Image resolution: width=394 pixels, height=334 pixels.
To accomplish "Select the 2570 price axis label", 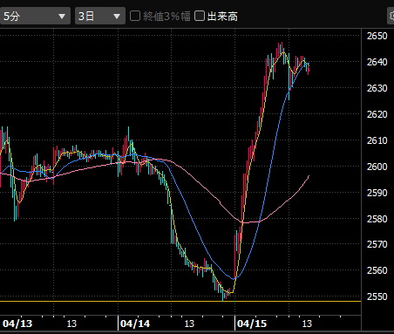I will tap(377, 244).
